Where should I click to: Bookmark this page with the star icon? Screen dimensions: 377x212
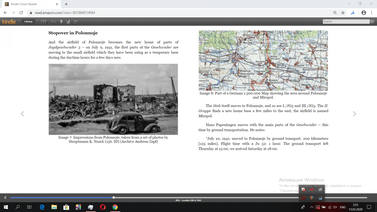point(343,13)
